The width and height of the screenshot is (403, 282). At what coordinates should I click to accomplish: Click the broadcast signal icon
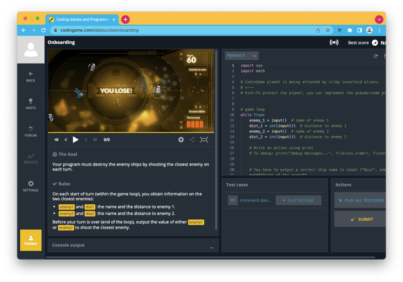click(x=334, y=43)
